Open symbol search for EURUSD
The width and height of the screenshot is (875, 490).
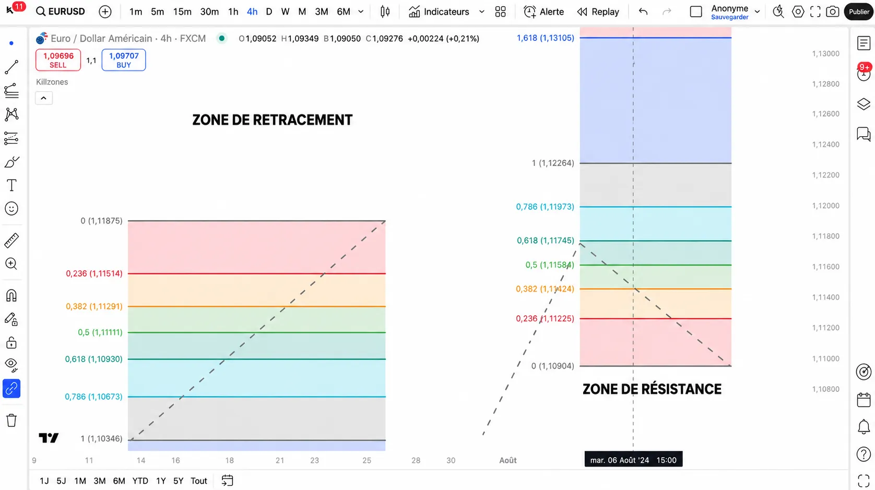60,11
